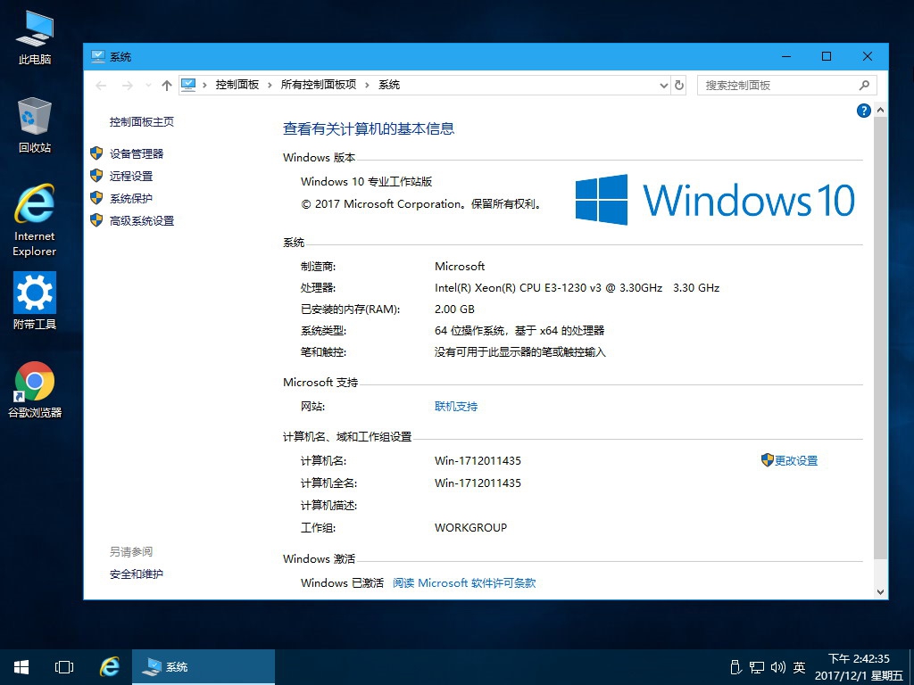This screenshot has height=685, width=914.
Task: Open Task View on taskbar
Action: [x=63, y=667]
